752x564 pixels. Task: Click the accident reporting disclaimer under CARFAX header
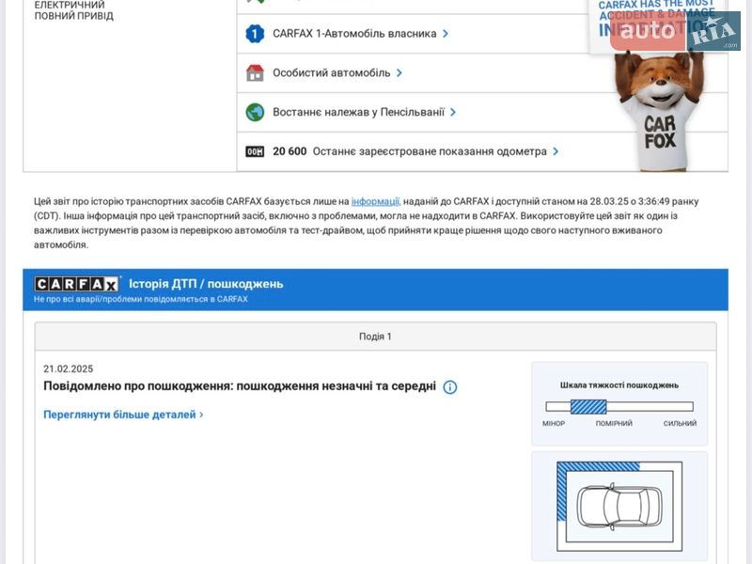[x=140, y=299]
